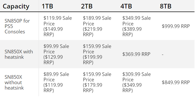Click the $119.99 Sale Price SN850P 1TB cell
This screenshot has height=98, width=195.
(x=58, y=26)
